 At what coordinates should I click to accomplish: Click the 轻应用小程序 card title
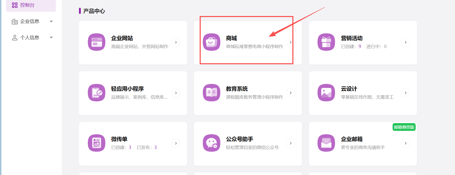[x=127, y=89]
